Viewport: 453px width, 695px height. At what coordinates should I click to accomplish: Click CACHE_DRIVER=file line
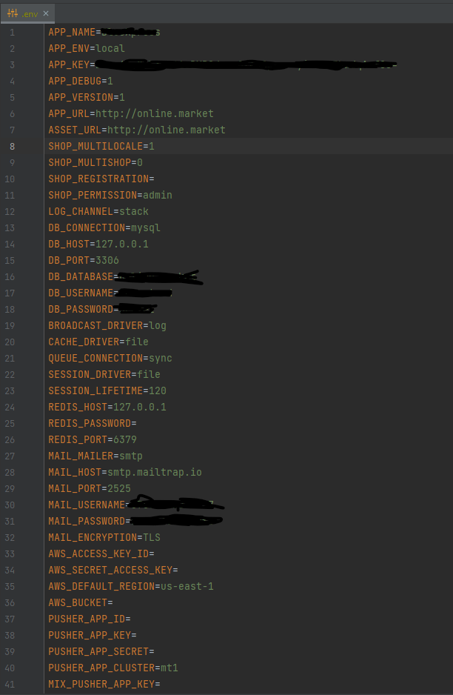tap(98, 342)
